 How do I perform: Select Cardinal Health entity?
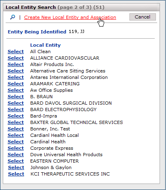pos(16,142)
